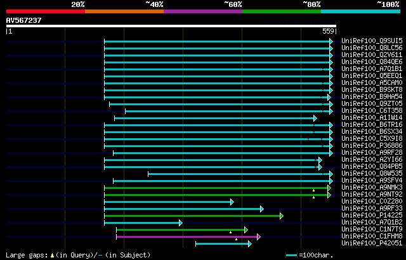The image size is (406, 260).
Task: Click the 559 end position label
Action: (328, 31)
